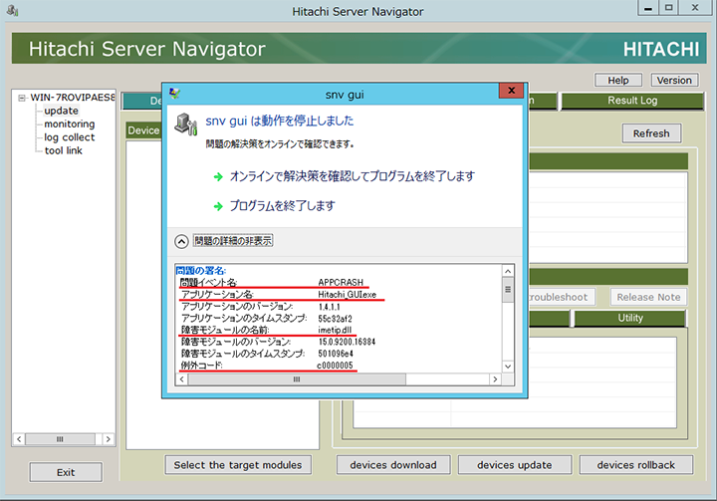Click the c0000005 exception code
This screenshot has width=717, height=501.
[x=335, y=366]
